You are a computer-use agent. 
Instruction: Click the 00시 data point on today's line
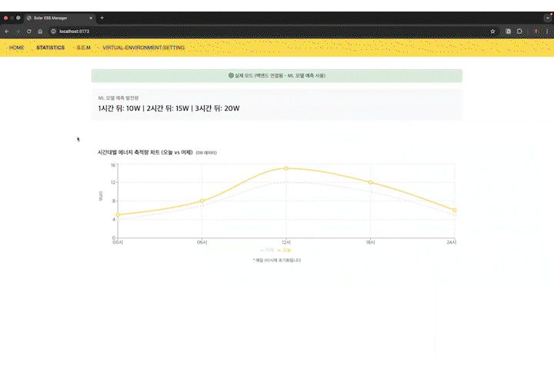pos(118,214)
